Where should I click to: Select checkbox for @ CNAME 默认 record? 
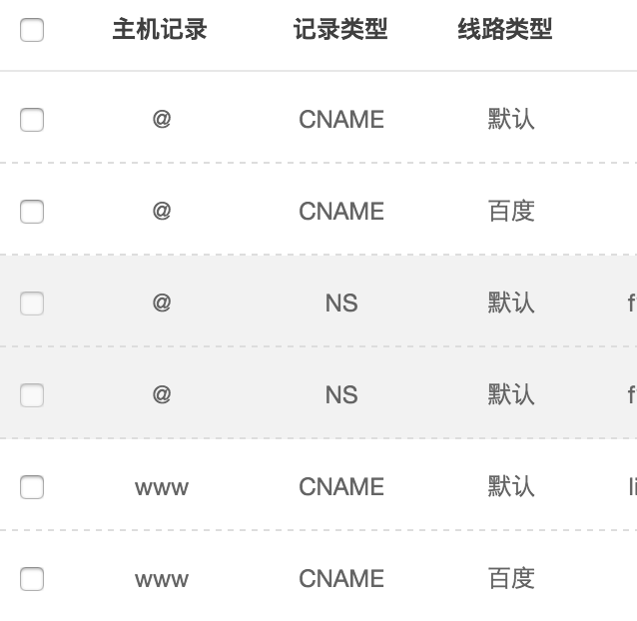pos(32,120)
